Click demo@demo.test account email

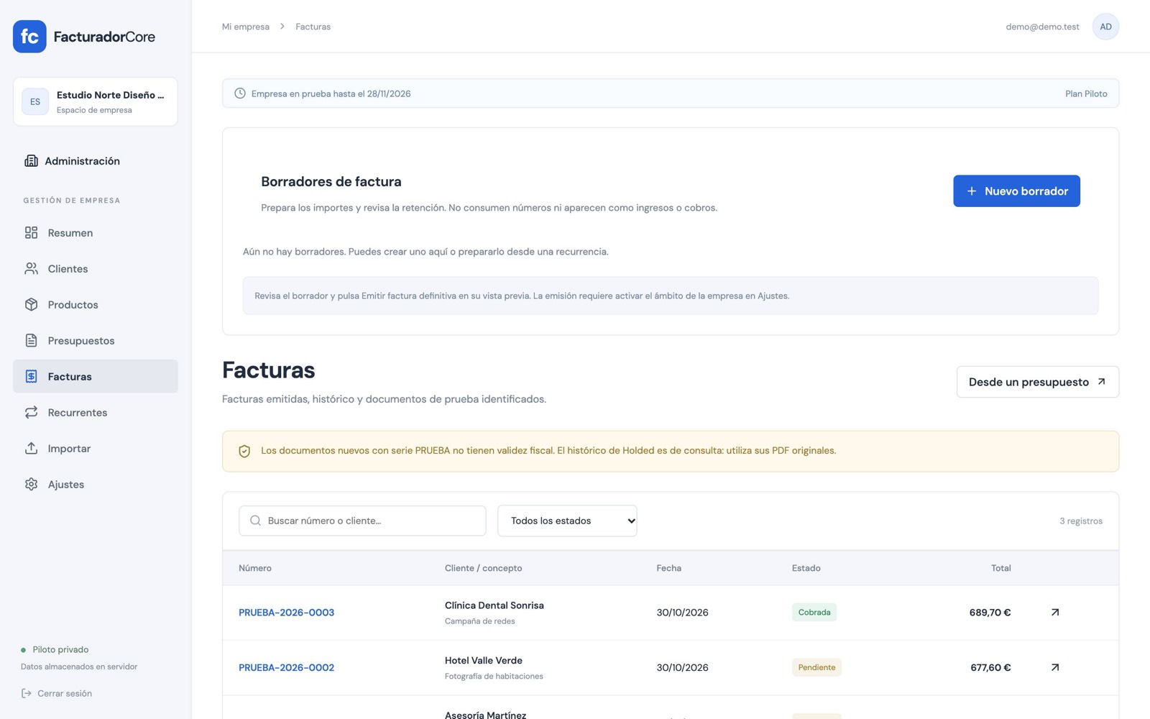tap(1042, 27)
